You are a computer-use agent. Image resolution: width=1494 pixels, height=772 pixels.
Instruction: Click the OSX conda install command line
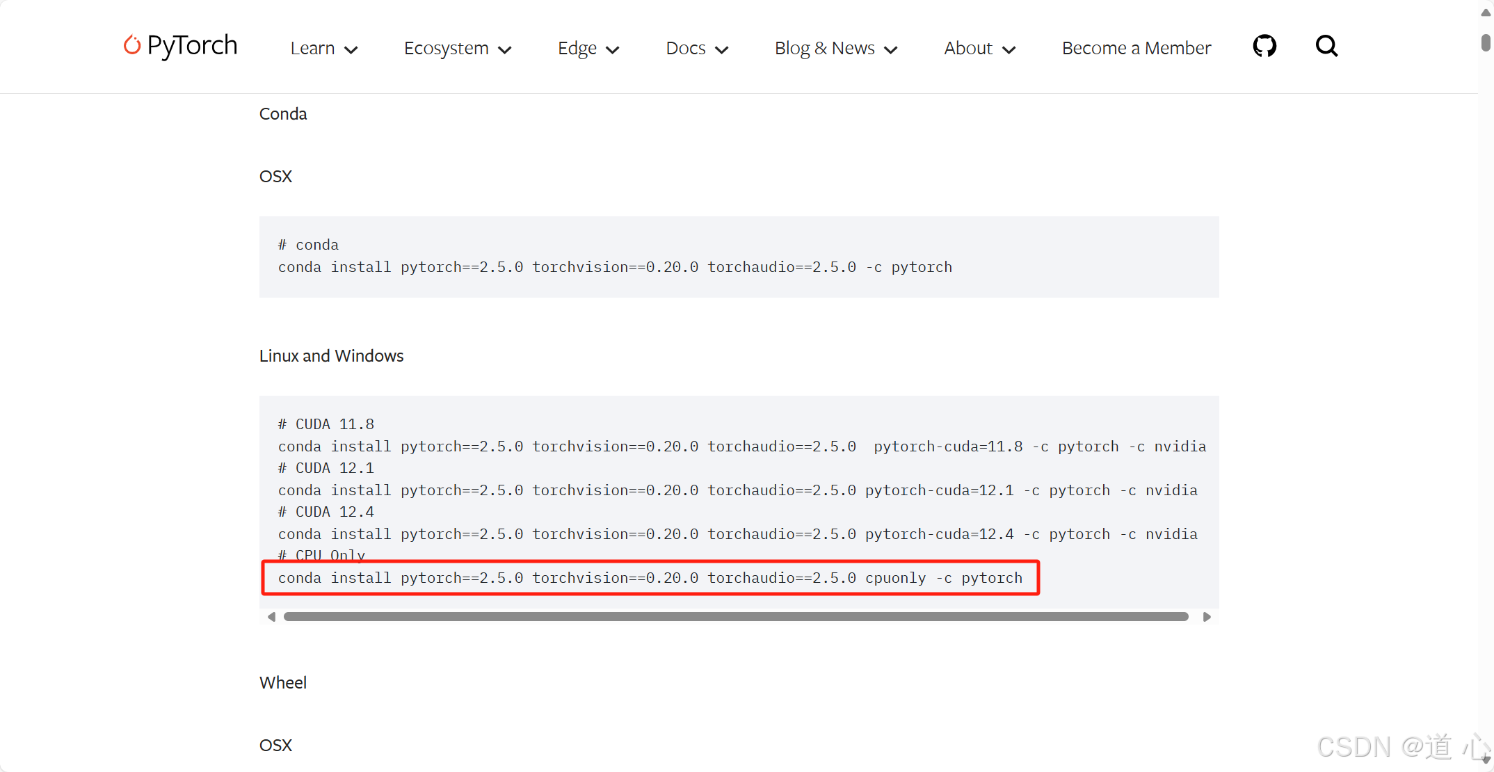coord(614,267)
